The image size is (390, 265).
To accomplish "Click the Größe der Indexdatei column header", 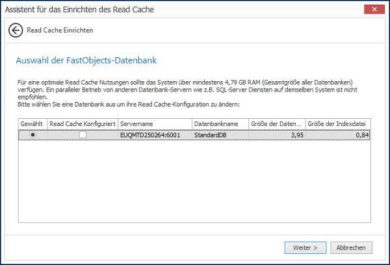I will click(x=338, y=124).
